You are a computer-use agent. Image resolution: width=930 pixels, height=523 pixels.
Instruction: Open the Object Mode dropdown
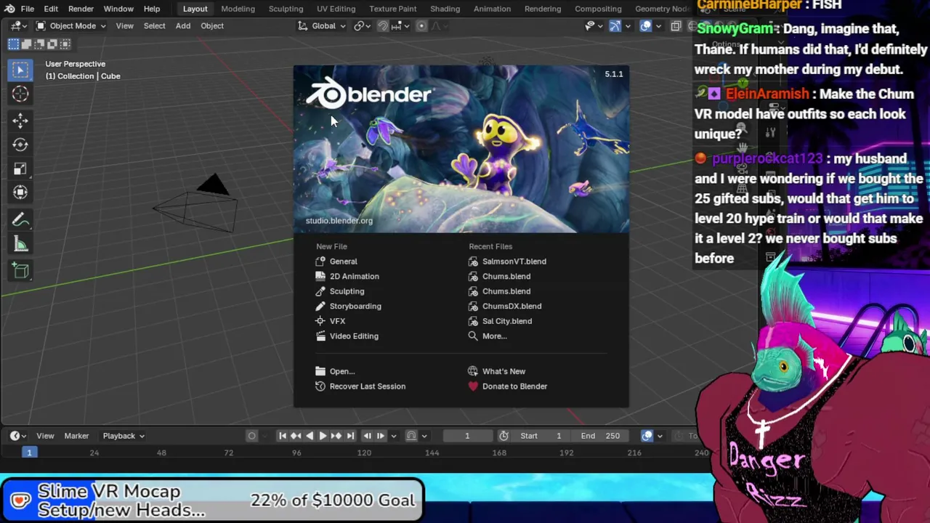(71, 26)
